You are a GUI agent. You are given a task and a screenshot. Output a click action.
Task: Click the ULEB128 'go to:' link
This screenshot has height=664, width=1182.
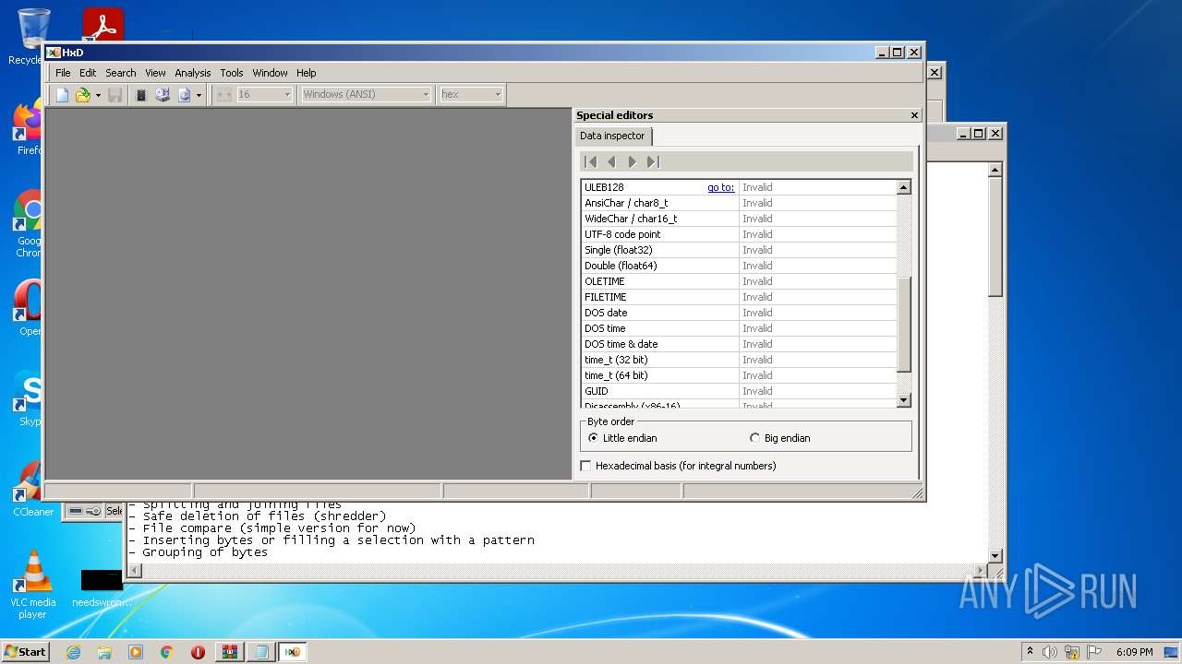click(720, 187)
